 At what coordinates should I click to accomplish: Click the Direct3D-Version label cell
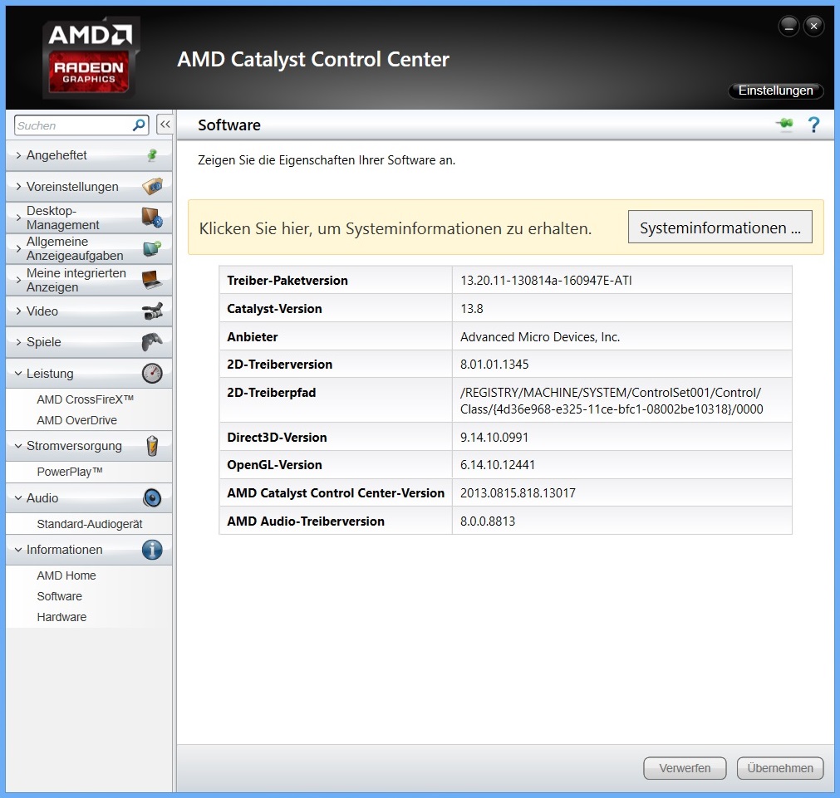point(336,438)
